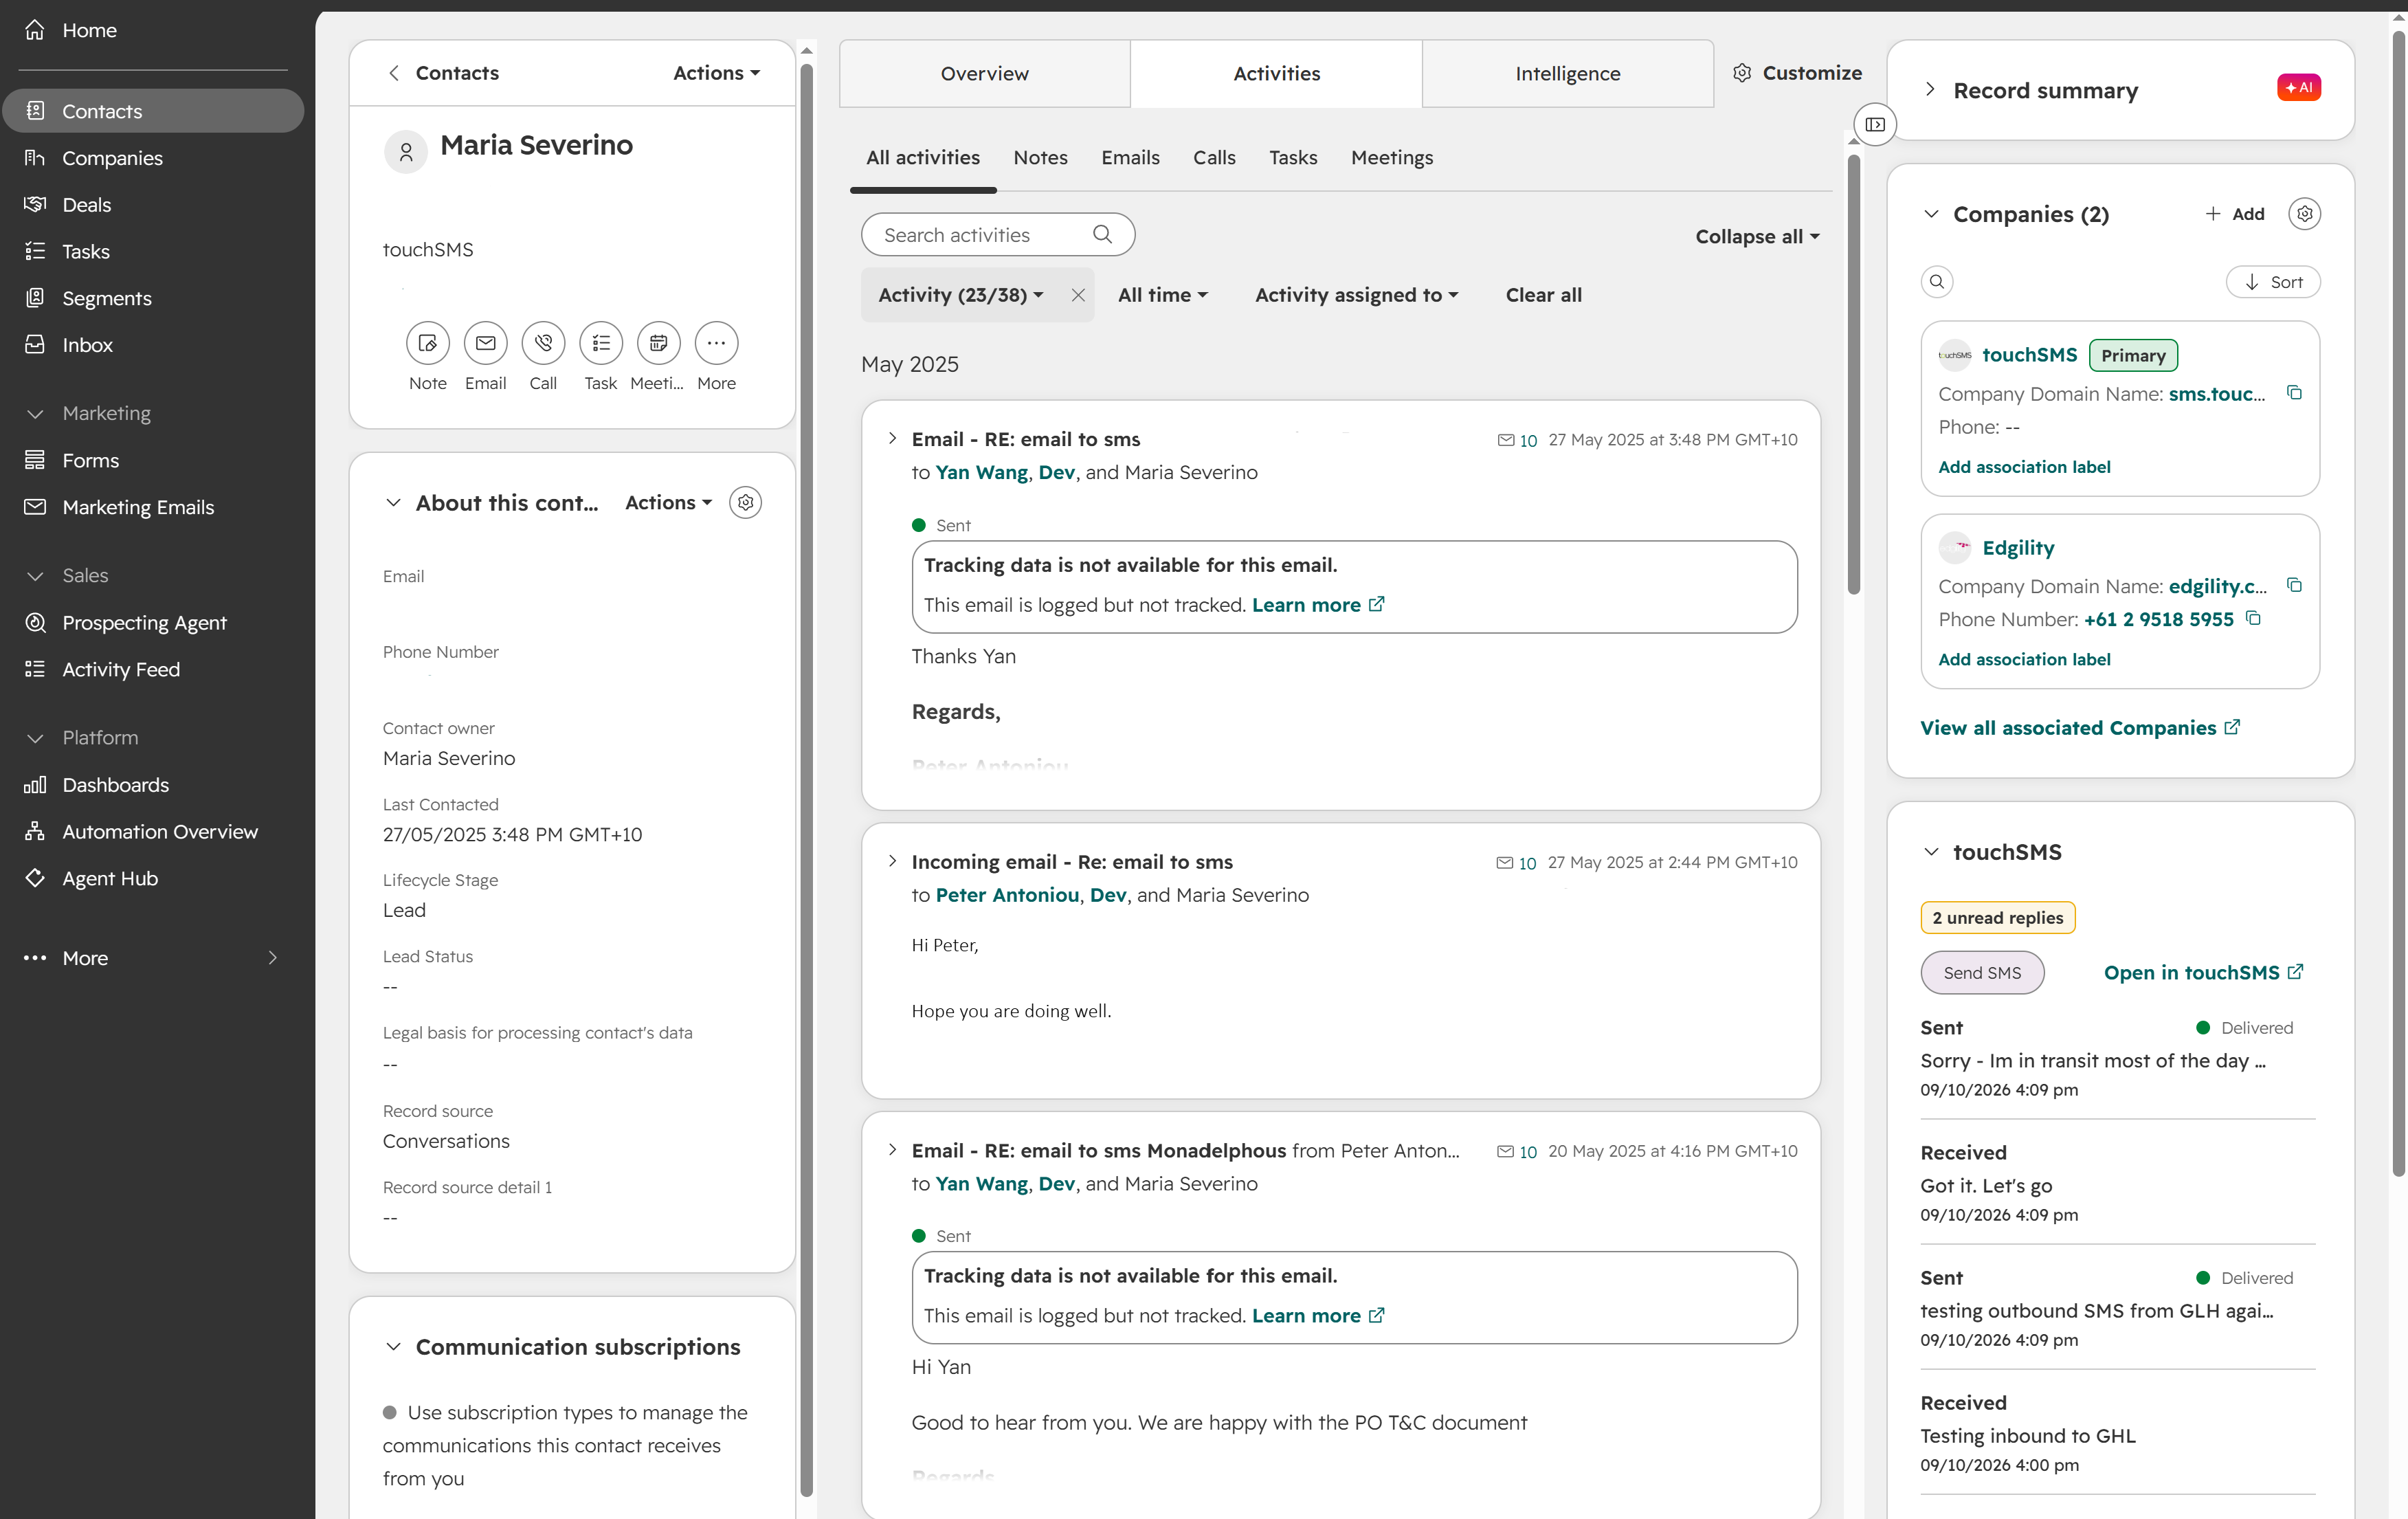Image resolution: width=2408 pixels, height=1519 pixels.
Task: Switch to the Intelligence tab
Action: pos(1567,73)
